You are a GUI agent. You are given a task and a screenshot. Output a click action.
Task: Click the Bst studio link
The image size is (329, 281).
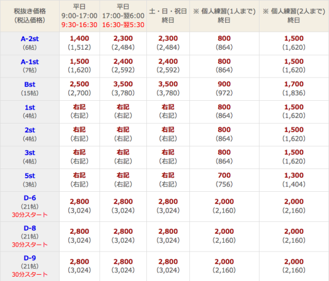click(30, 84)
